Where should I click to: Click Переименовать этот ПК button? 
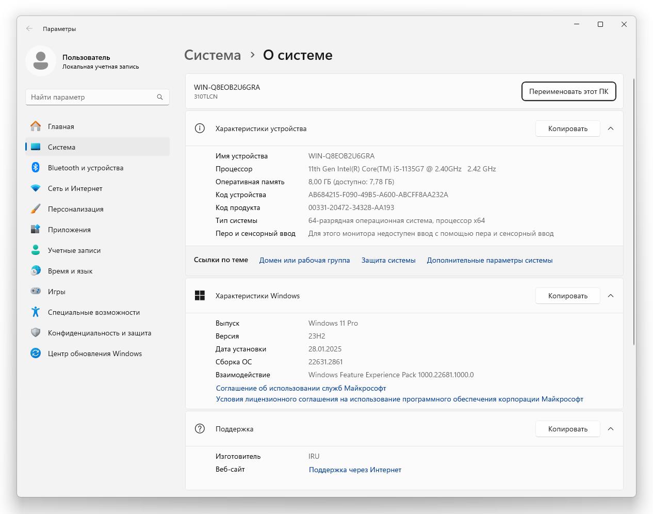(568, 91)
